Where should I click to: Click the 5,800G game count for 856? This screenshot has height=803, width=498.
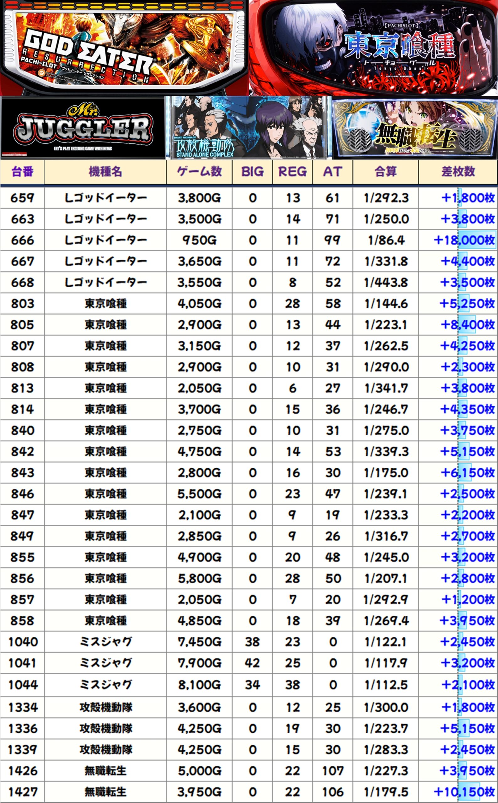199,578
